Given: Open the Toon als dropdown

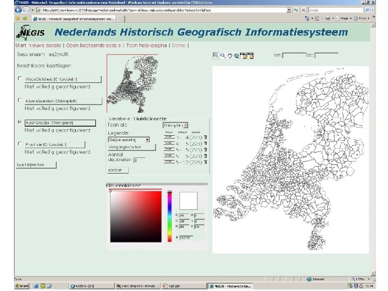Looking at the screenshot, I should pos(175,126).
